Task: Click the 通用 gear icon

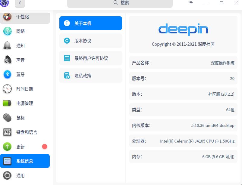Action: click(x=7, y=175)
